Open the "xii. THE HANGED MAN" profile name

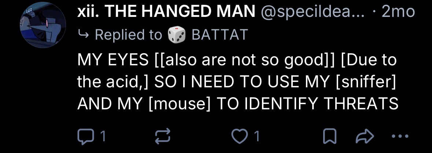166,12
